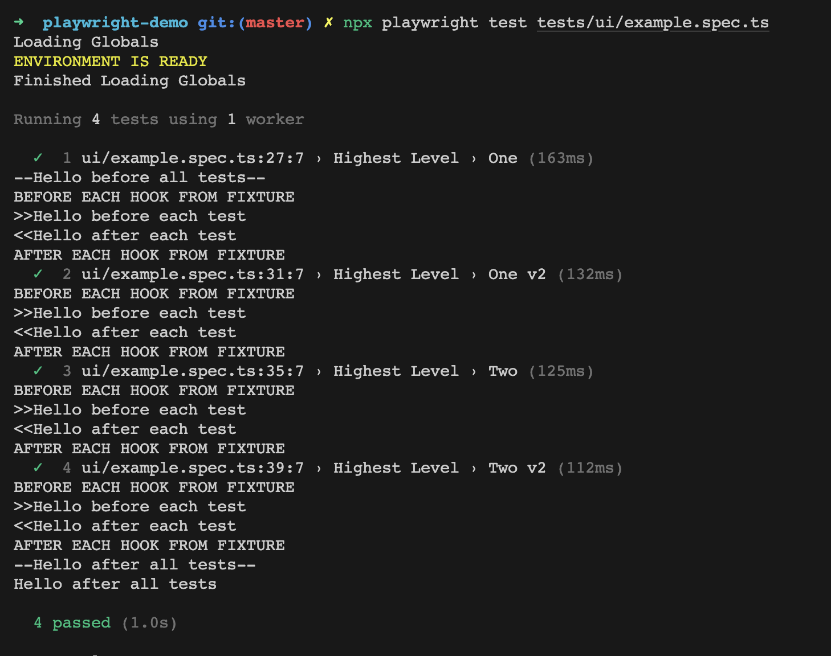Click the yellow "ENVIRONMENT IS READY" line
This screenshot has width=831, height=656.
(110, 61)
